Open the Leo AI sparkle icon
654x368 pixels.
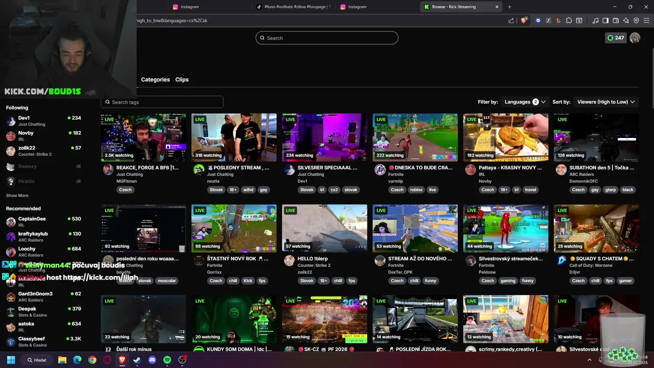click(626, 20)
